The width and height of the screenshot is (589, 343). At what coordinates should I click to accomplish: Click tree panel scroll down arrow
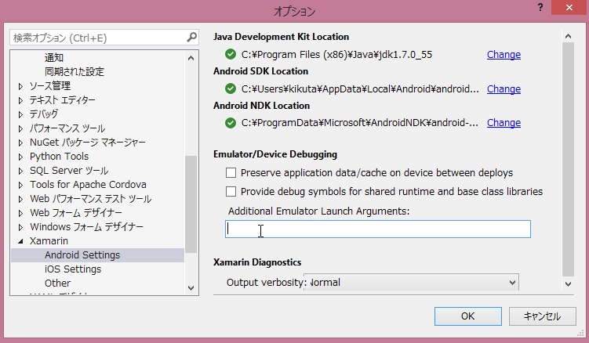[191, 288]
